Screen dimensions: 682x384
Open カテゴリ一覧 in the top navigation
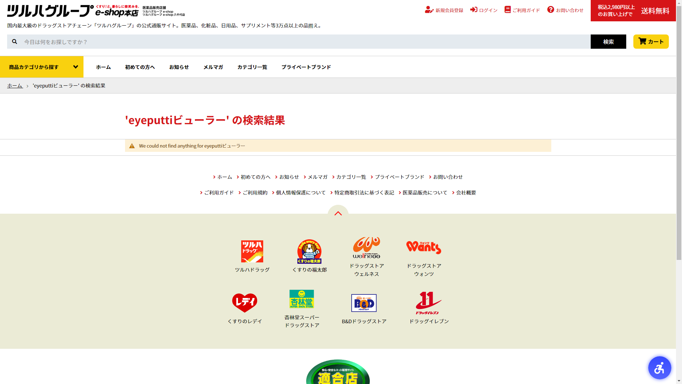coord(252,67)
